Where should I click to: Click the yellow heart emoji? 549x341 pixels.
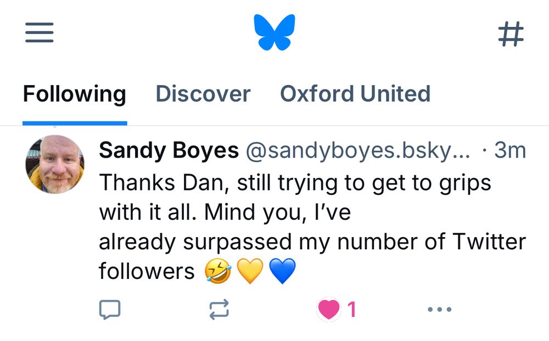click(250, 271)
